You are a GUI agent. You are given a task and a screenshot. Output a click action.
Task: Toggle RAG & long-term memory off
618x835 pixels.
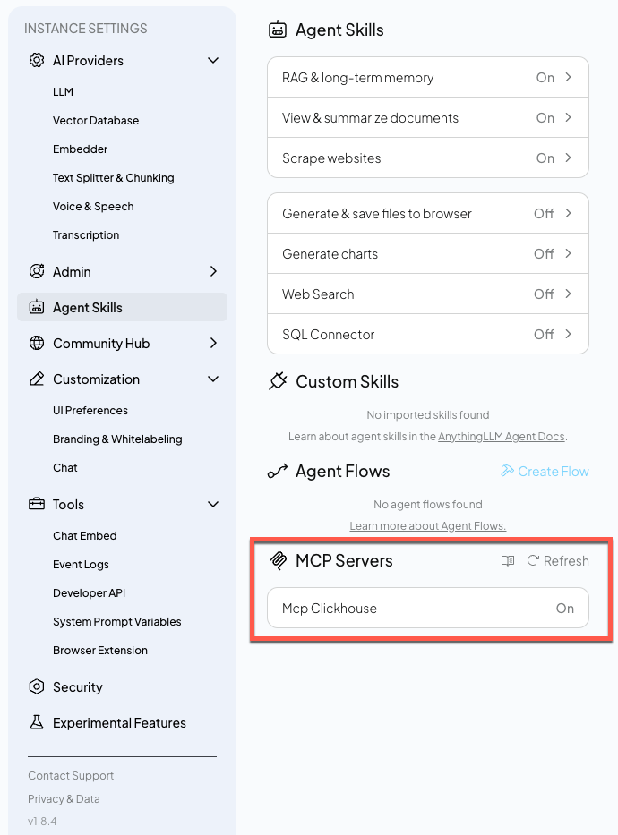[x=545, y=78]
